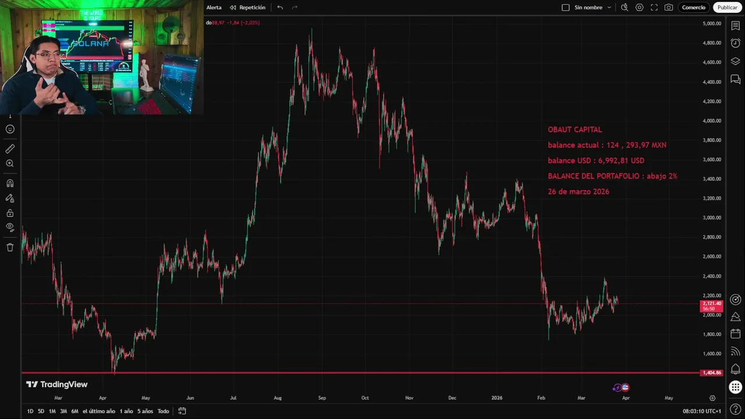The height and width of the screenshot is (419, 745).
Task: Take a chart snapshot camera icon
Action: point(669,8)
